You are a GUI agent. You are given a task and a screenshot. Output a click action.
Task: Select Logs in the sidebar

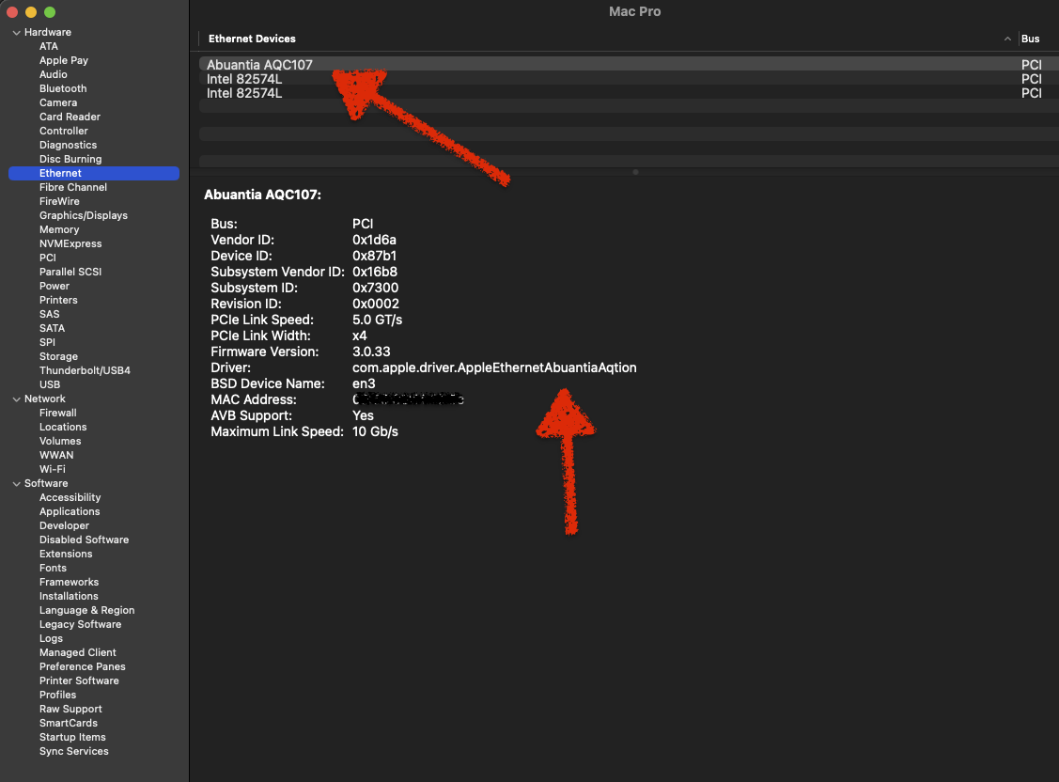(51, 639)
